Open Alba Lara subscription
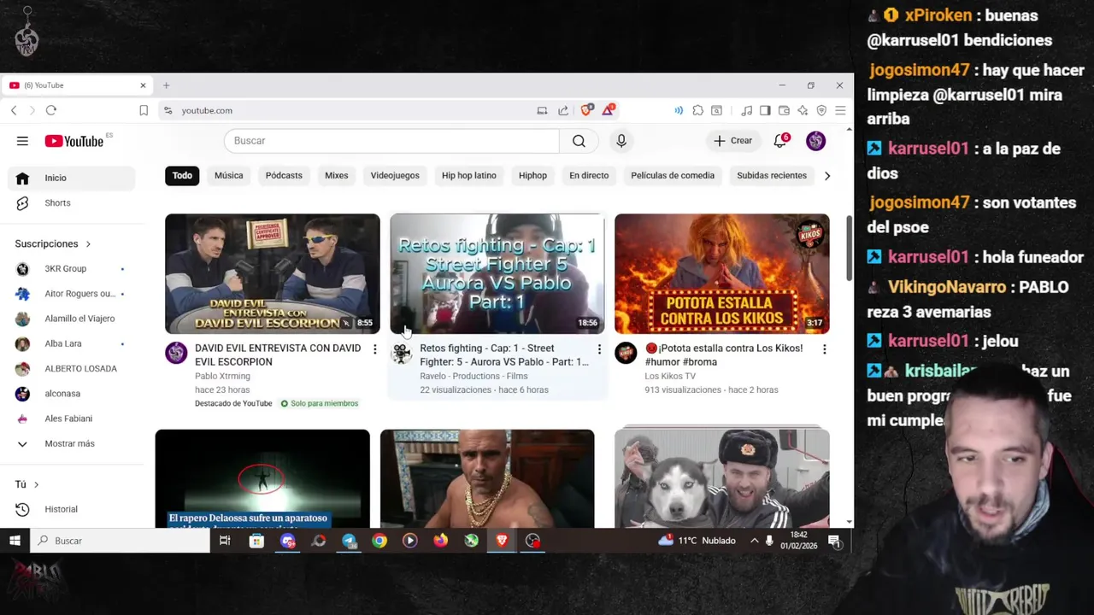1094x615 pixels. point(72,344)
